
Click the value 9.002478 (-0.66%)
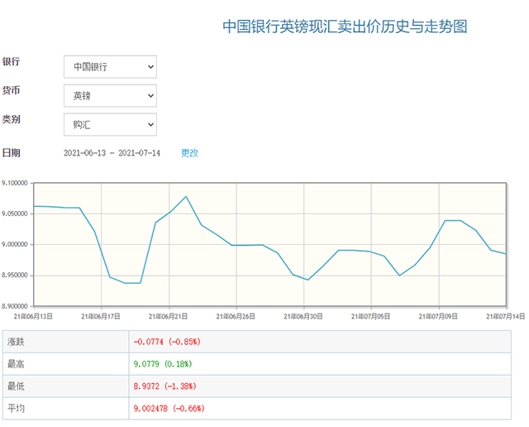(169, 409)
